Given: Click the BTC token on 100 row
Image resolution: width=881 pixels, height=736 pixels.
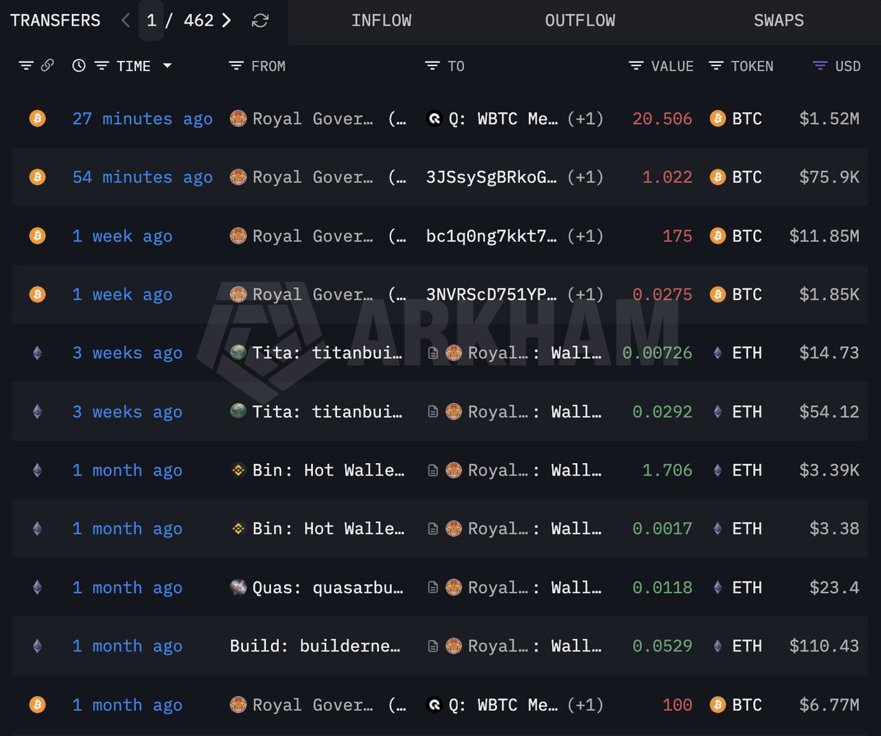Looking at the screenshot, I should click(x=747, y=704).
